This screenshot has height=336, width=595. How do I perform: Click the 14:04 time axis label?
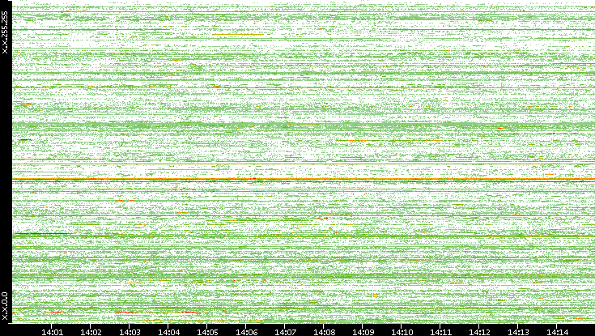click(168, 332)
